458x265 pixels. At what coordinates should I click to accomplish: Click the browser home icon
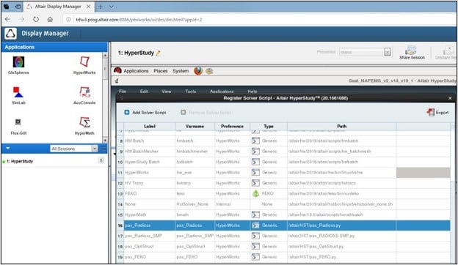(50, 20)
